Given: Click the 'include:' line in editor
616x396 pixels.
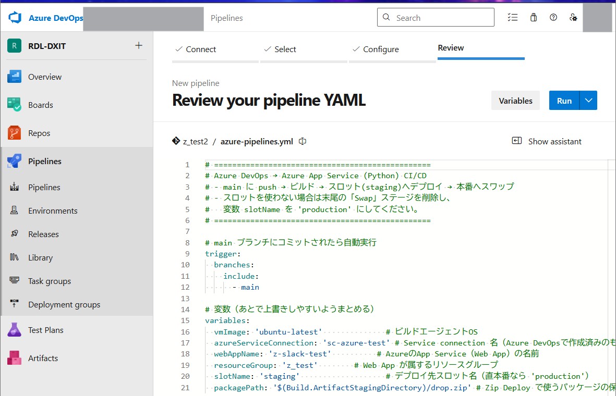Looking at the screenshot, I should point(241,276).
